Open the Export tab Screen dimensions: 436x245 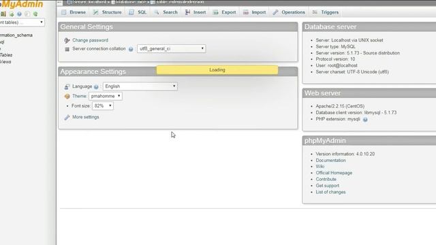coord(225,12)
